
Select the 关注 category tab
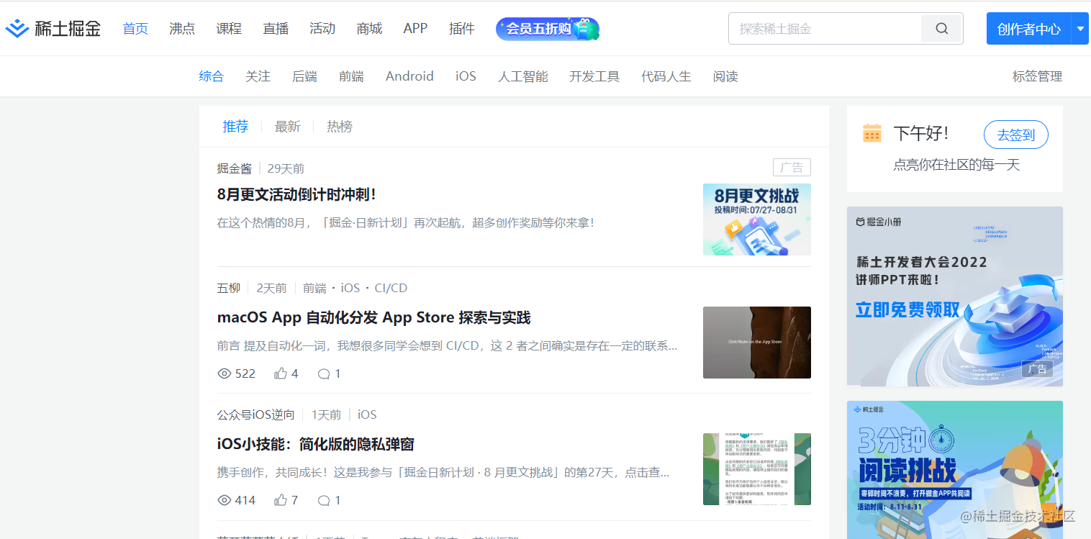(x=258, y=76)
